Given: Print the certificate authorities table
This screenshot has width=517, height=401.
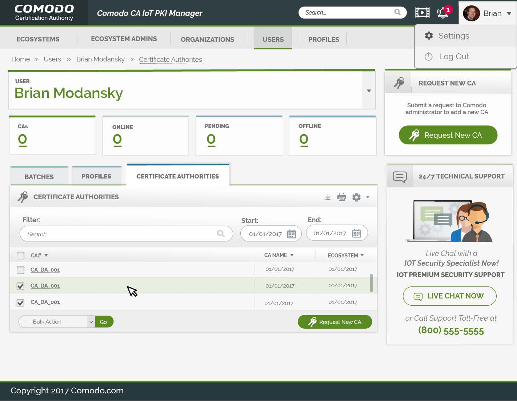Looking at the screenshot, I should (342, 197).
